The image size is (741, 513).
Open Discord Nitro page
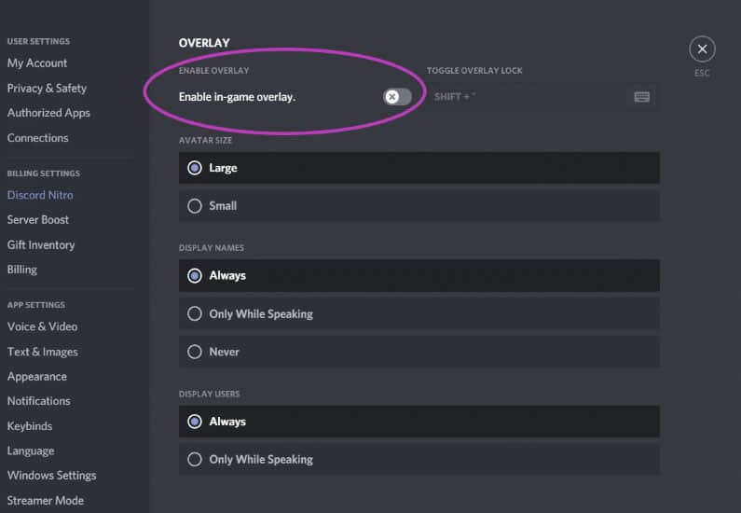click(40, 195)
